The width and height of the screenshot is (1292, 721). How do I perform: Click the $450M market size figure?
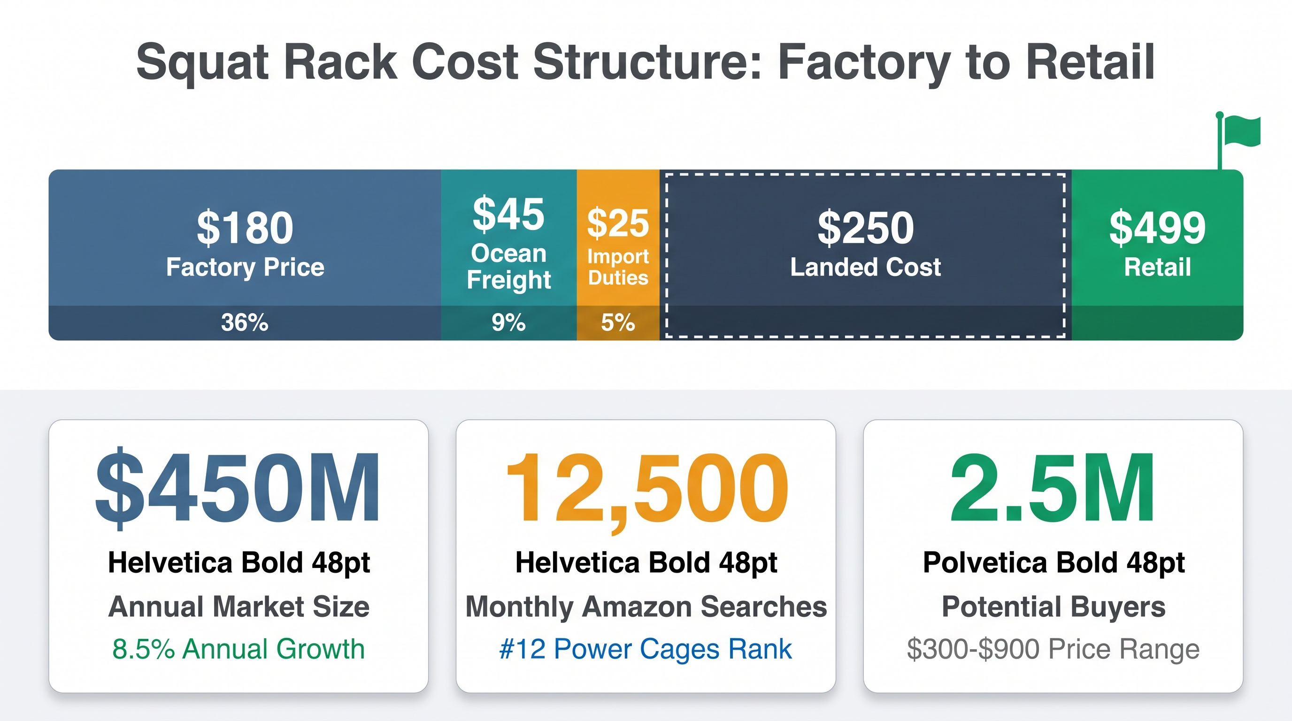[238, 488]
